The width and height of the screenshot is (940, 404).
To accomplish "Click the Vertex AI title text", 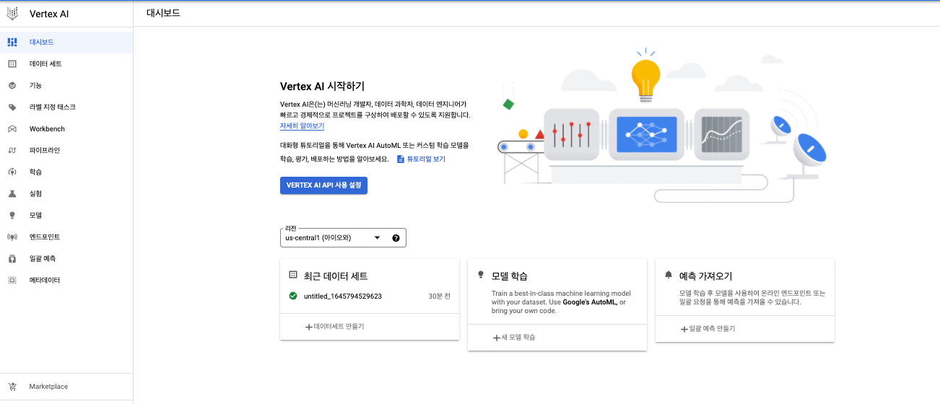I will (49, 14).
